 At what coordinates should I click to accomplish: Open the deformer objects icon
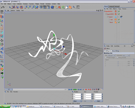pos(70,7)
